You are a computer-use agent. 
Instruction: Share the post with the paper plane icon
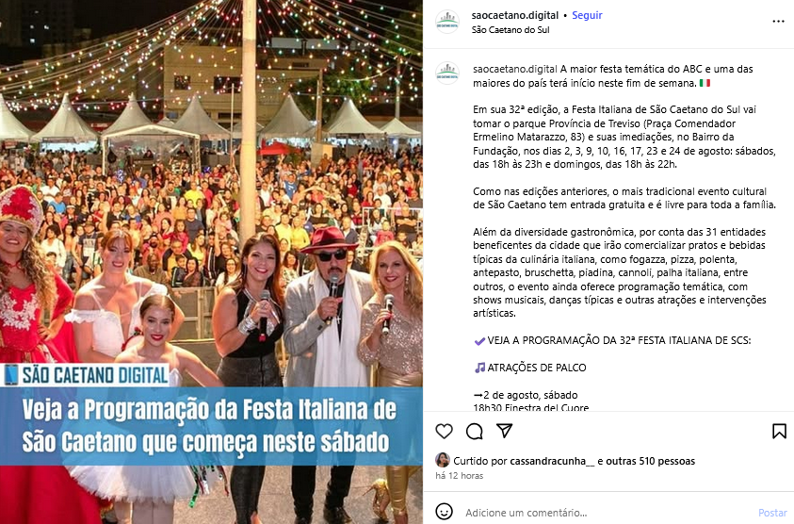(x=504, y=431)
